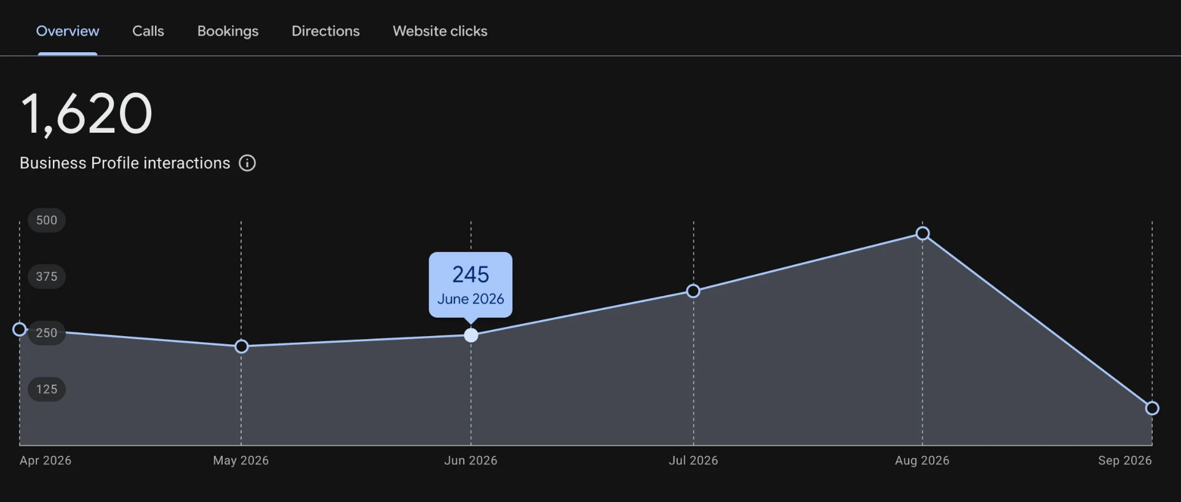Viewport: 1181px width, 502px height.
Task: Select the September 2026 data point
Action: point(1152,409)
